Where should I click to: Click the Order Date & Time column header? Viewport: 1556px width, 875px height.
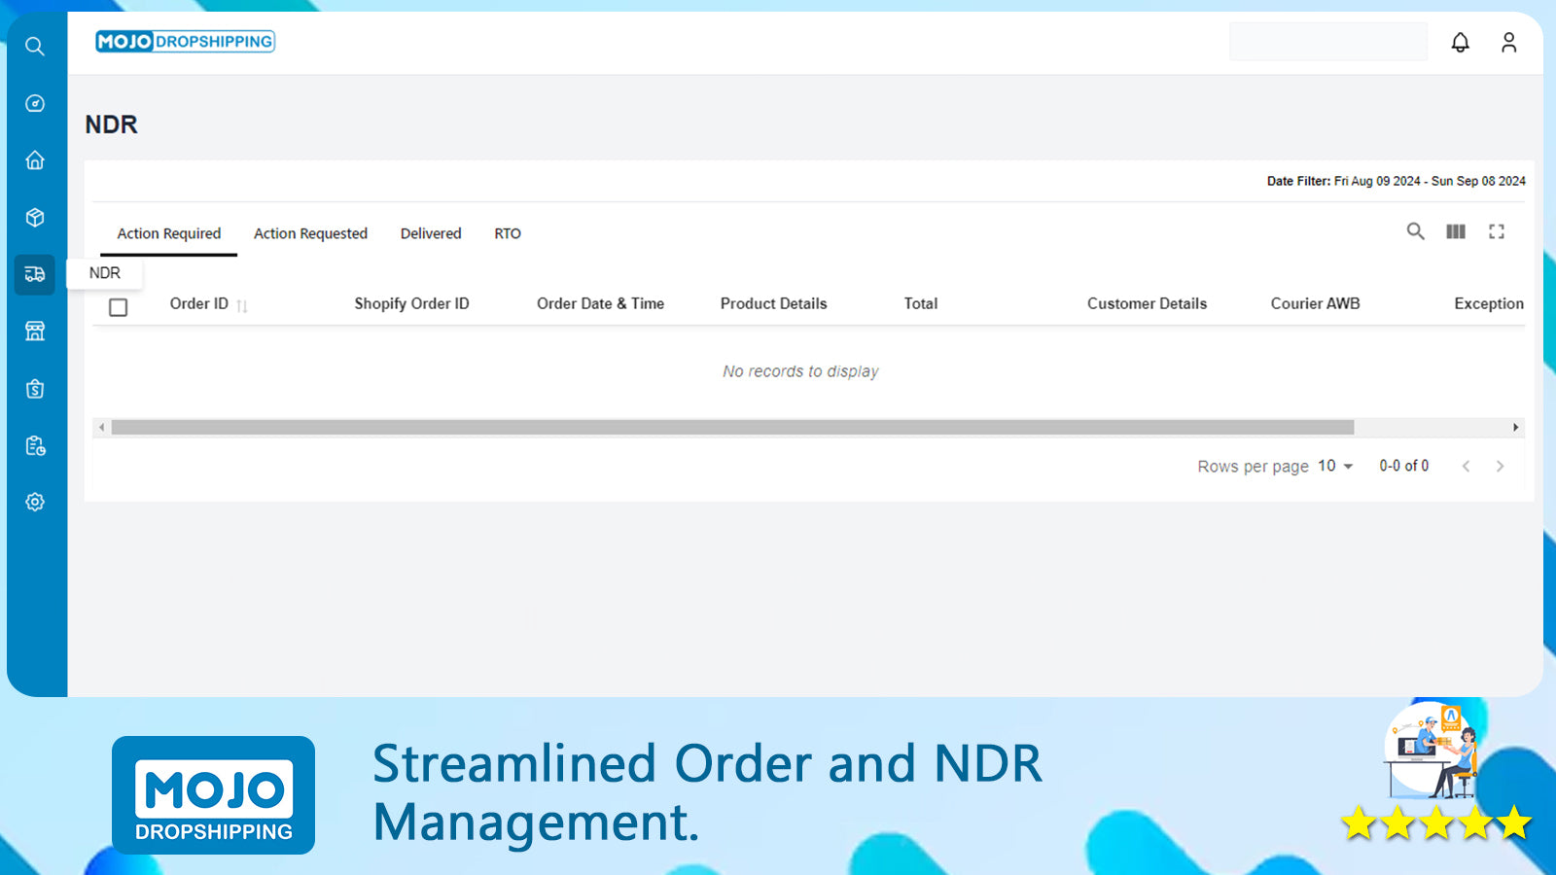pos(600,303)
